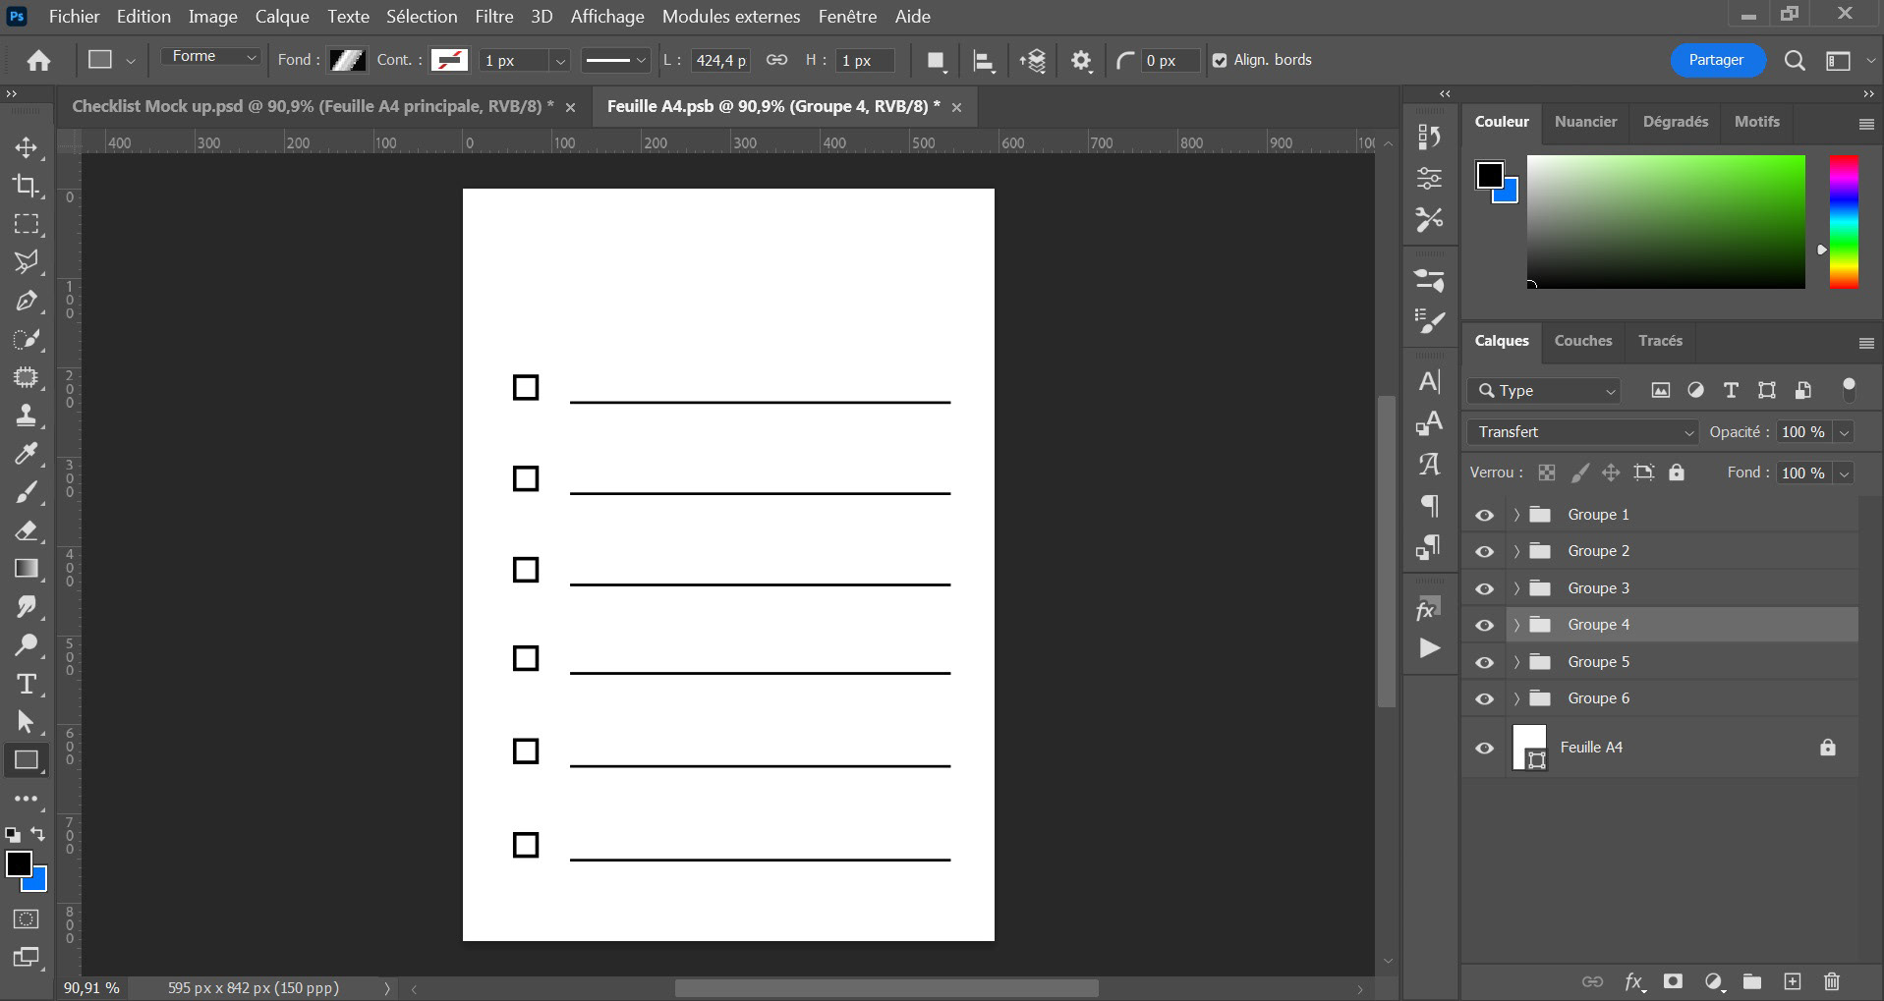Click the L width input field
Image resolution: width=1884 pixels, height=1001 pixels.
[x=720, y=61]
